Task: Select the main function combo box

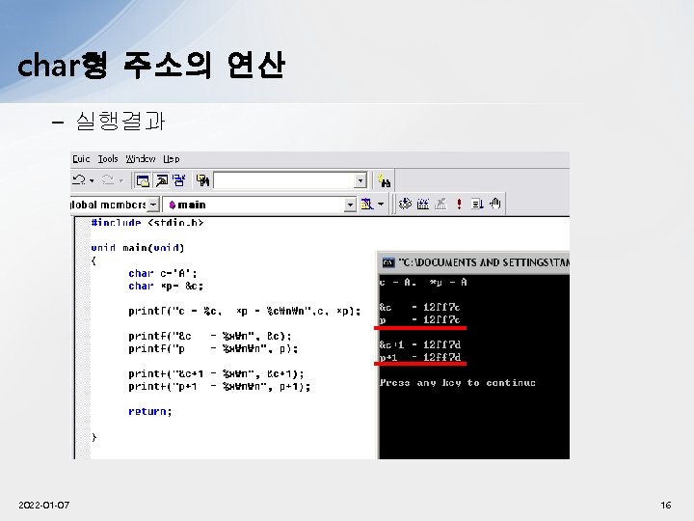Action: (x=259, y=205)
